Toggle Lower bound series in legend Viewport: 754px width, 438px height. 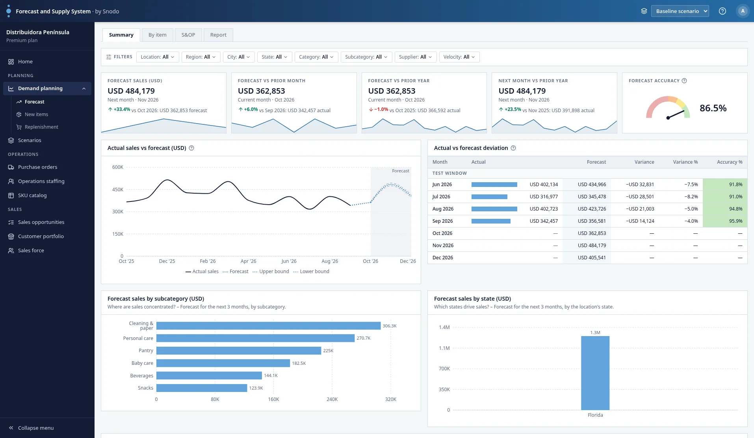point(311,272)
